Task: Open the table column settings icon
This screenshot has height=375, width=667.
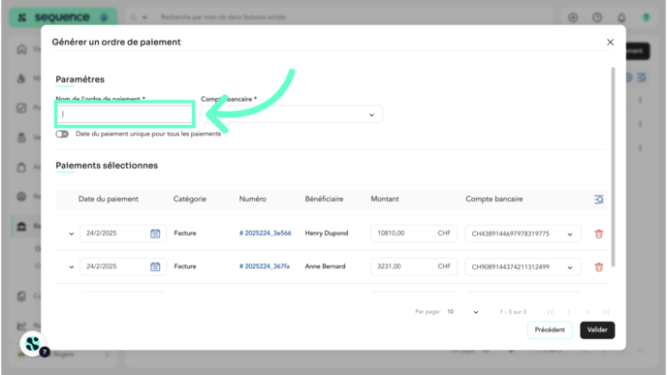Action: [x=599, y=199]
